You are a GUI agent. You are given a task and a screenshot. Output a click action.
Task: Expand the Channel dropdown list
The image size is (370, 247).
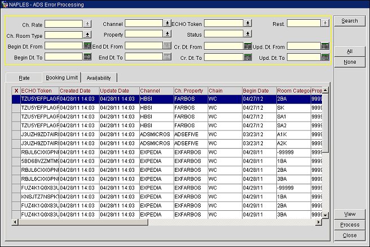coord(167,24)
